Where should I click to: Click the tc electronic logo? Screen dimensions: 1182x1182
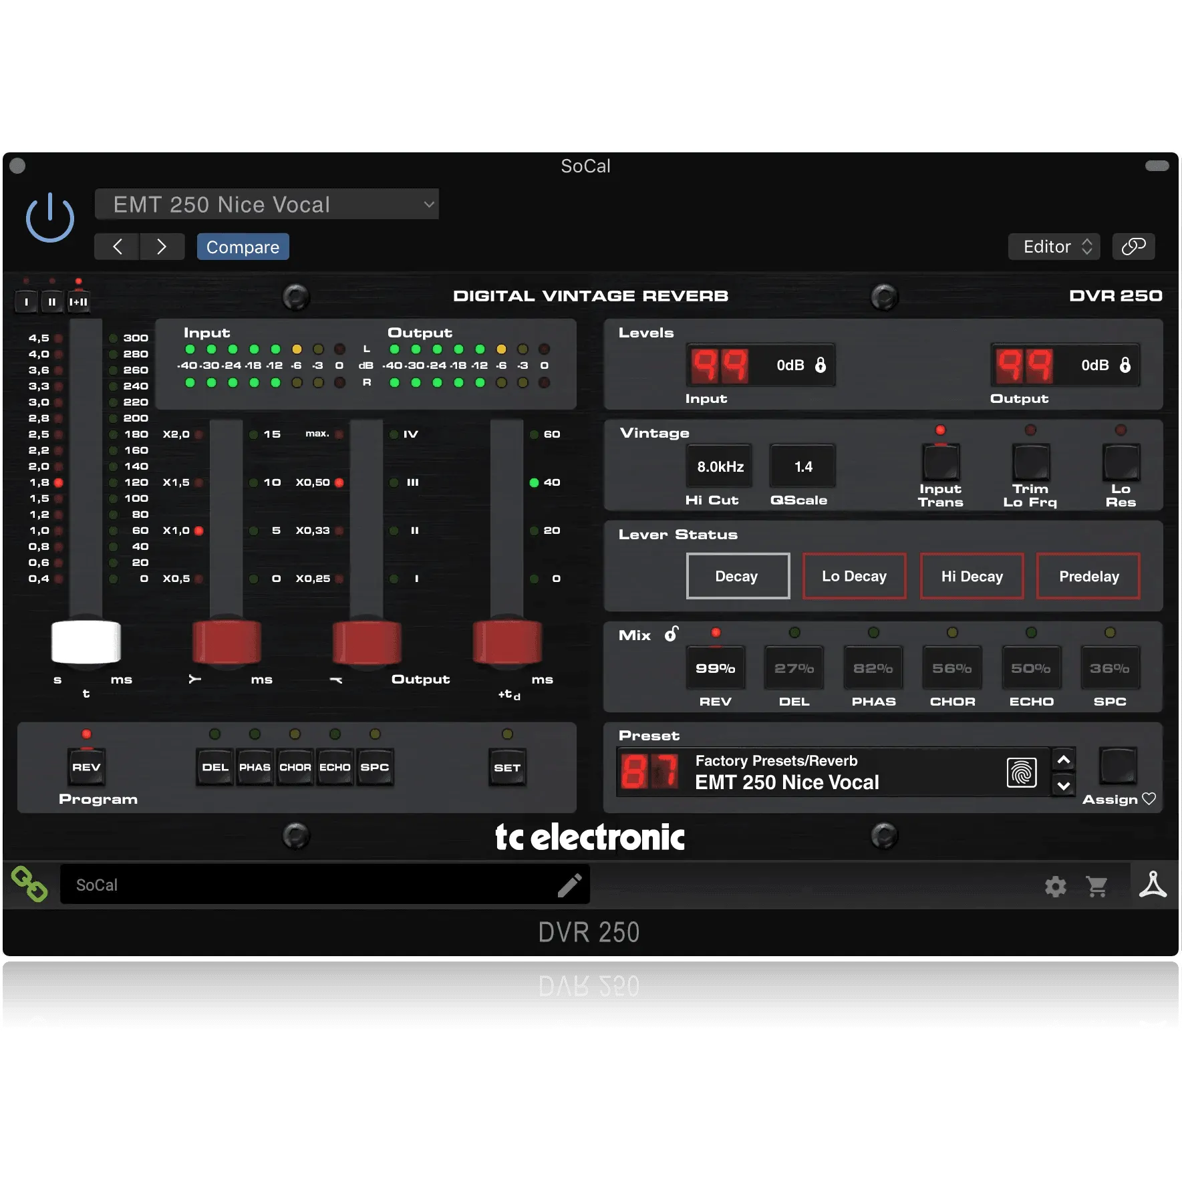(590, 837)
